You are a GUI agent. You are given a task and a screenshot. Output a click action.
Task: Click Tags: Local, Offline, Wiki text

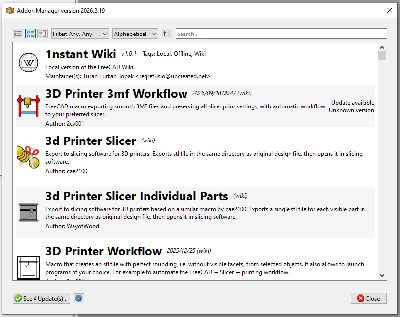[x=174, y=54]
